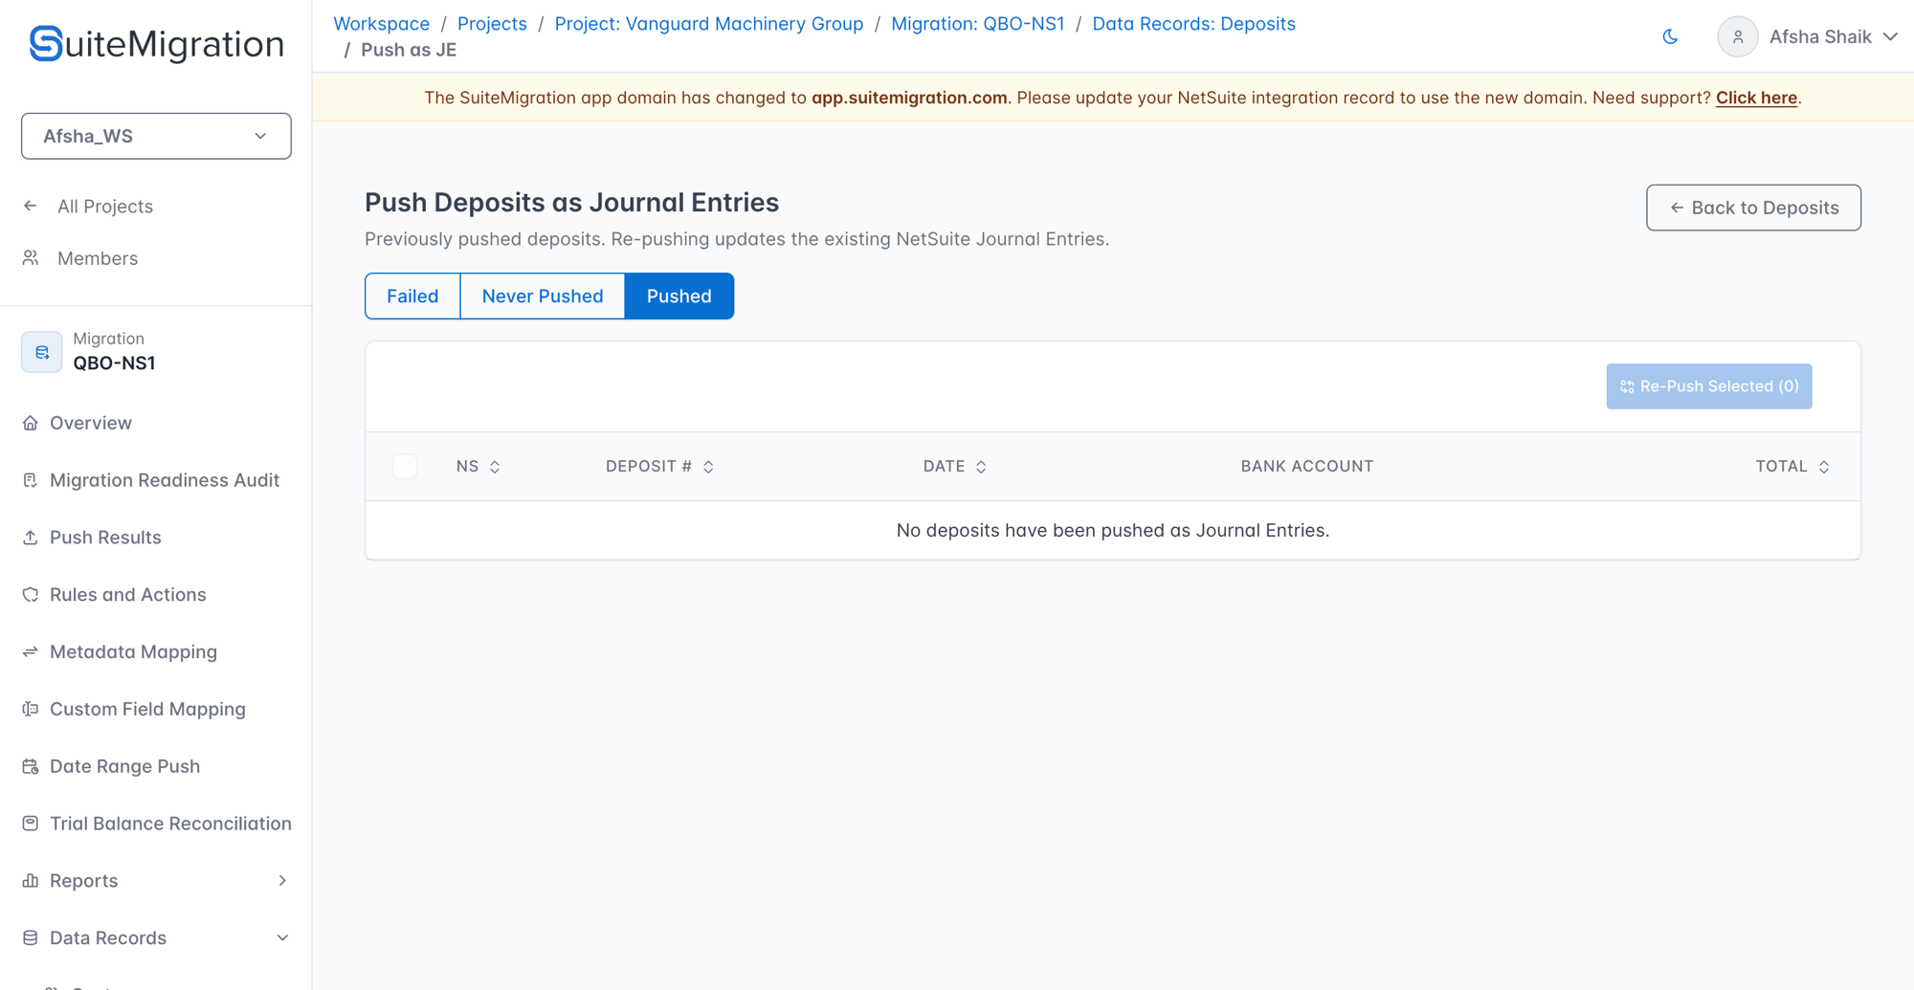Click the Rules and Actions shield icon

click(31, 595)
